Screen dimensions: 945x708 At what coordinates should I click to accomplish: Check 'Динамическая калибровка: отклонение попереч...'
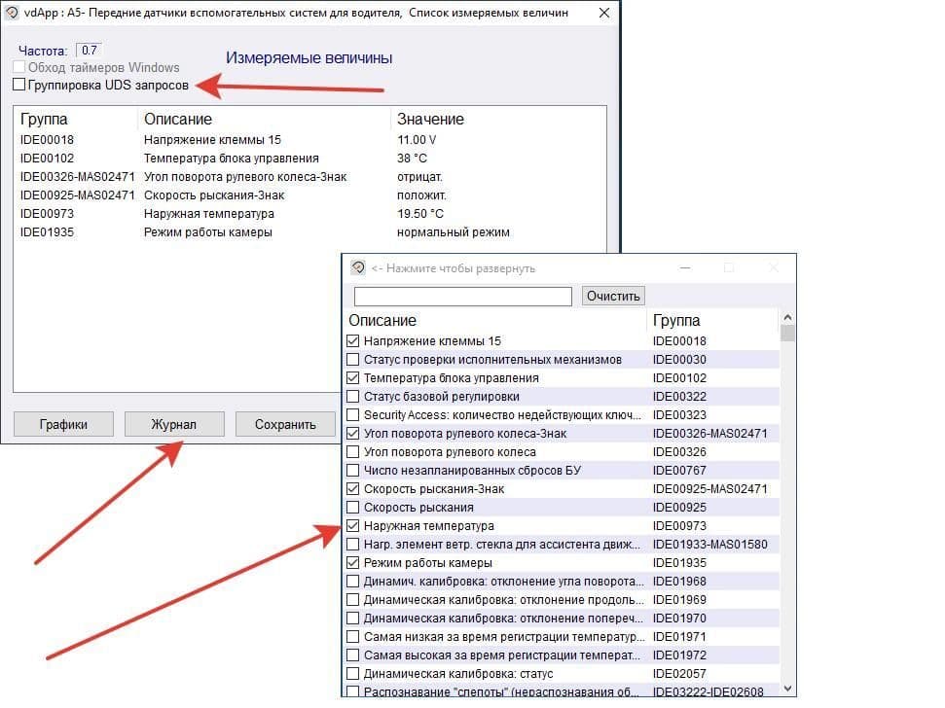pos(353,619)
